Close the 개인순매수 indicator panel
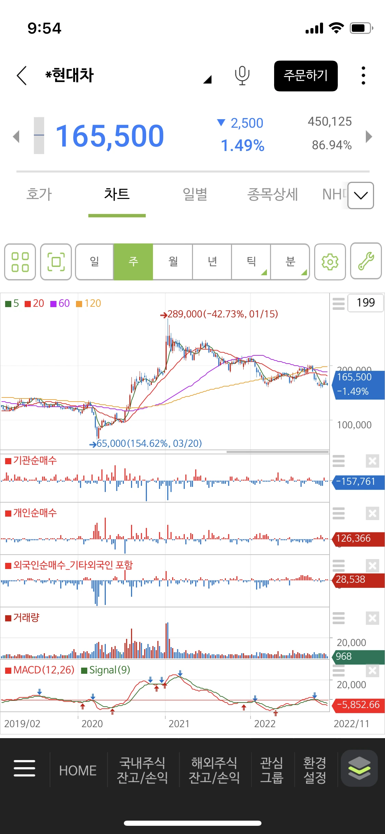 point(372,514)
